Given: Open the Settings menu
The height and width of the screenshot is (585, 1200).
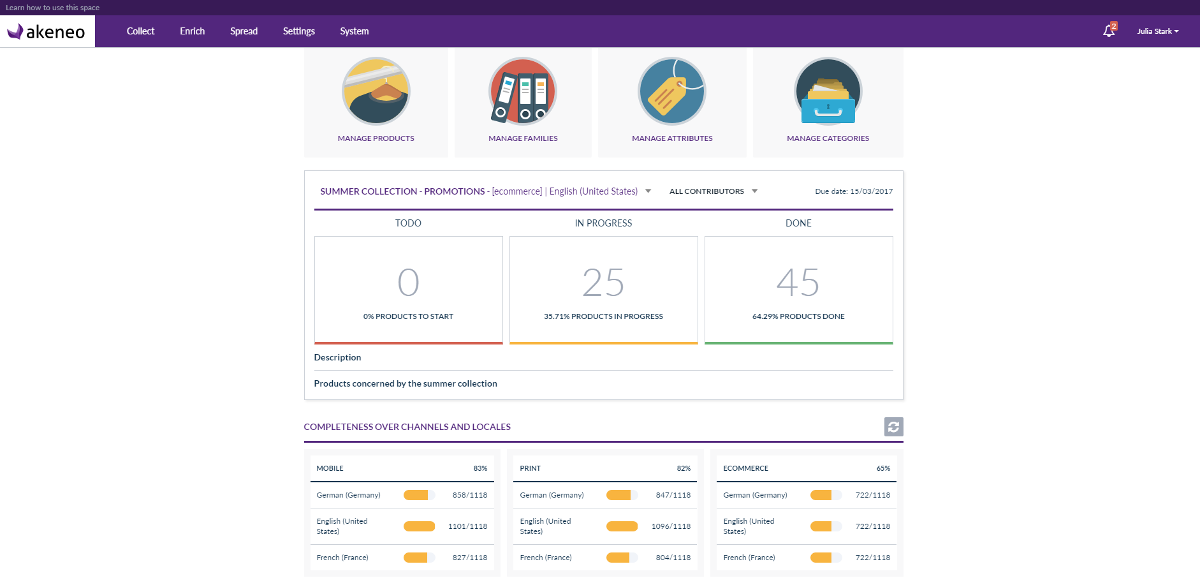Looking at the screenshot, I should [x=298, y=31].
